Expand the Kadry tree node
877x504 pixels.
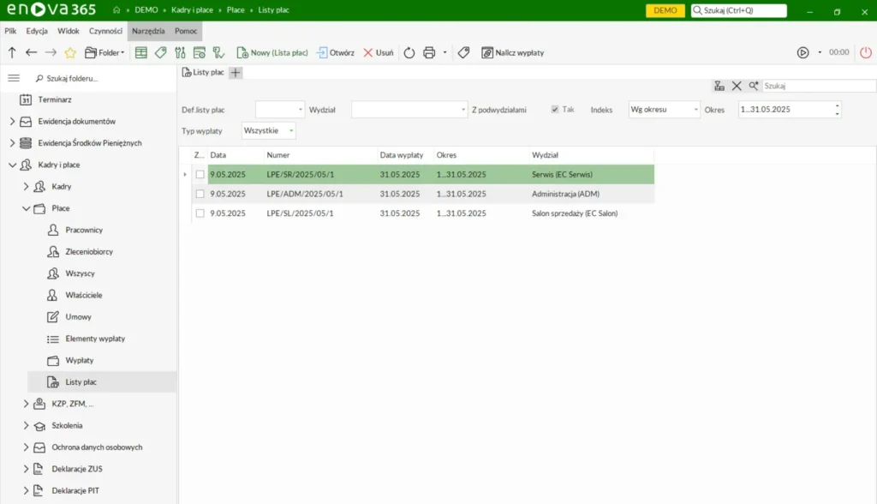coord(26,187)
